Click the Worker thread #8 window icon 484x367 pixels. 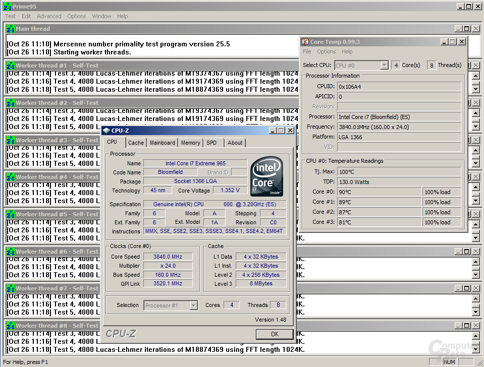11,326
